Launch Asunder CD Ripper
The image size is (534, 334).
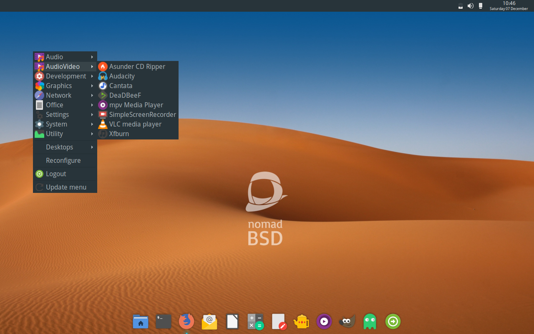point(137,66)
